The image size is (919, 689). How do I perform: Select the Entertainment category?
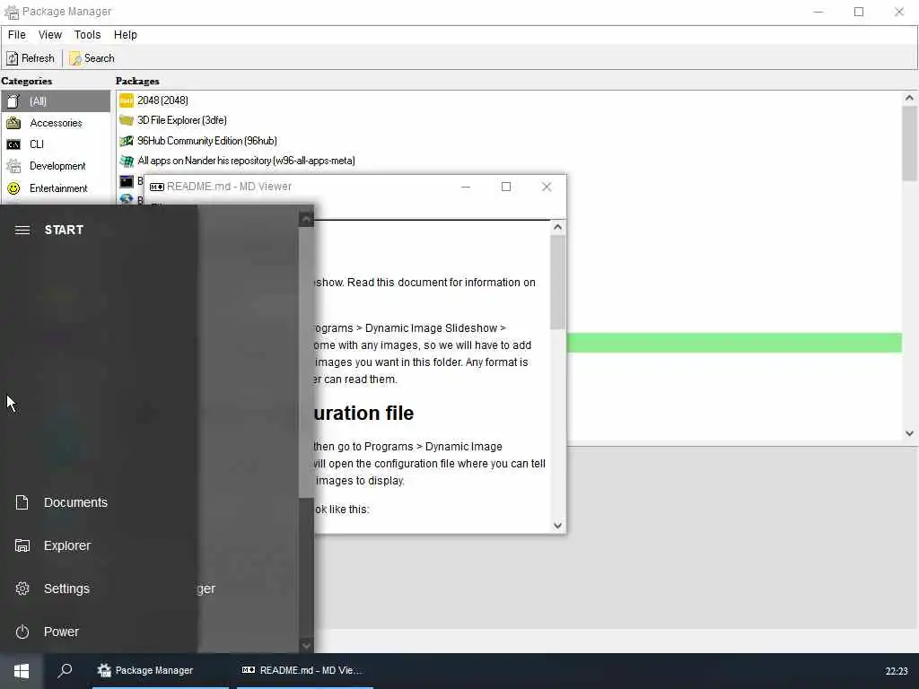tap(56, 188)
